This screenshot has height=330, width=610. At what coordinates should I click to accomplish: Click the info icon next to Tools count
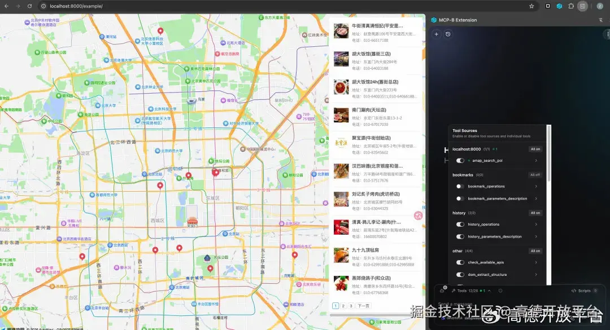500,291
